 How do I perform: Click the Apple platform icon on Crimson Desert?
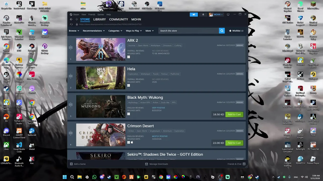point(132,142)
